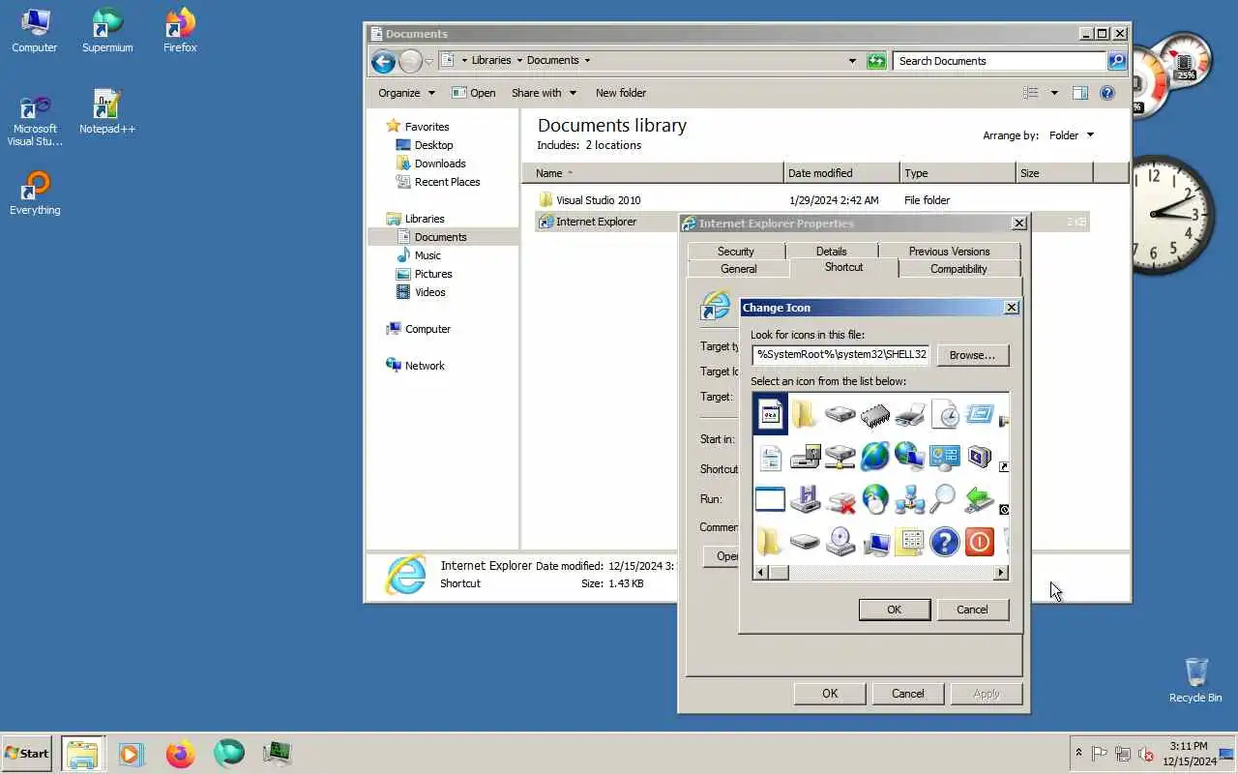Image resolution: width=1238 pixels, height=774 pixels.
Task: Open the Arrange by Folder dropdown
Action: (x=1072, y=135)
